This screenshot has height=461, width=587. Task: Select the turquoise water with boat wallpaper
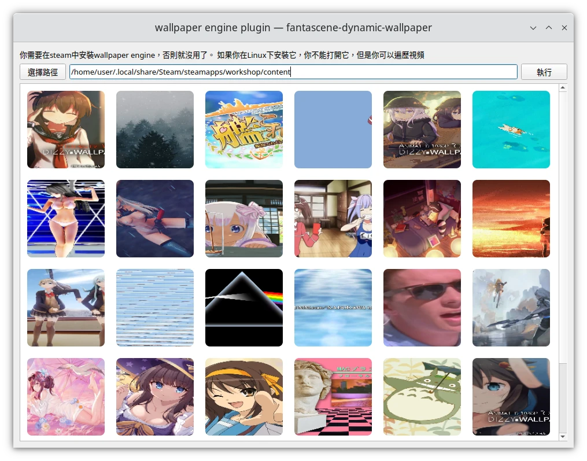tap(511, 130)
